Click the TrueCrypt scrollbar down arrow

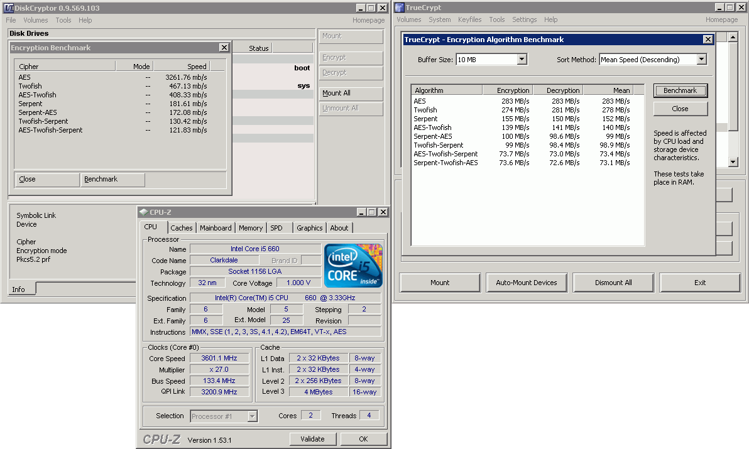click(x=732, y=162)
